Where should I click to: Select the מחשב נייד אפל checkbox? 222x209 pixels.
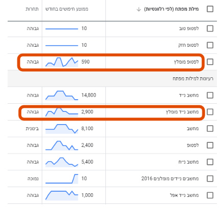[210, 195]
